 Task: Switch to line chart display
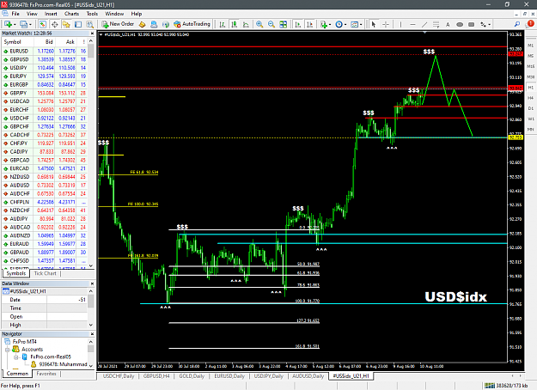point(246,24)
